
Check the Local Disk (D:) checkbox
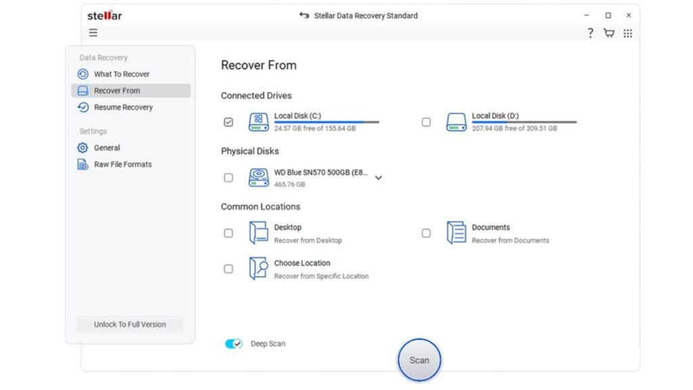pos(426,122)
